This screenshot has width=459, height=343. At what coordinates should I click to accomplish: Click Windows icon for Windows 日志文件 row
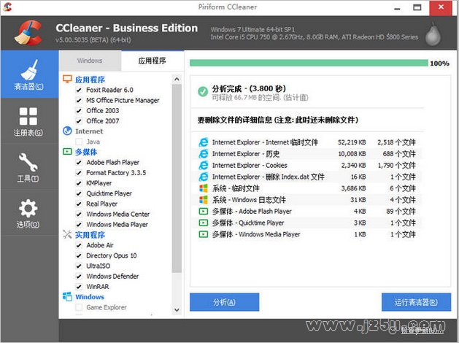point(203,199)
